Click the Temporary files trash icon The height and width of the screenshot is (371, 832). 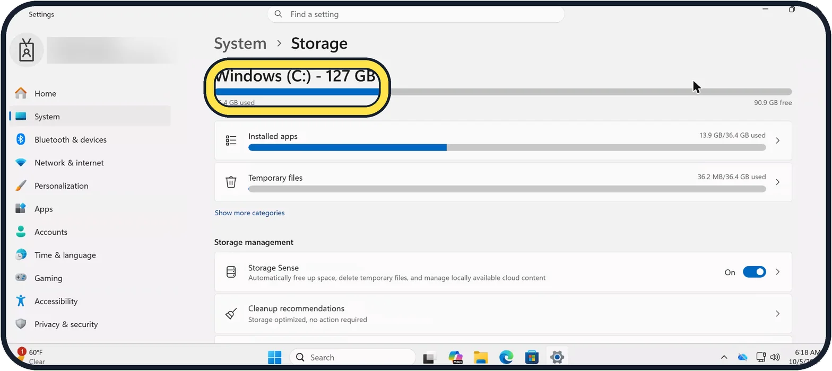point(231,182)
